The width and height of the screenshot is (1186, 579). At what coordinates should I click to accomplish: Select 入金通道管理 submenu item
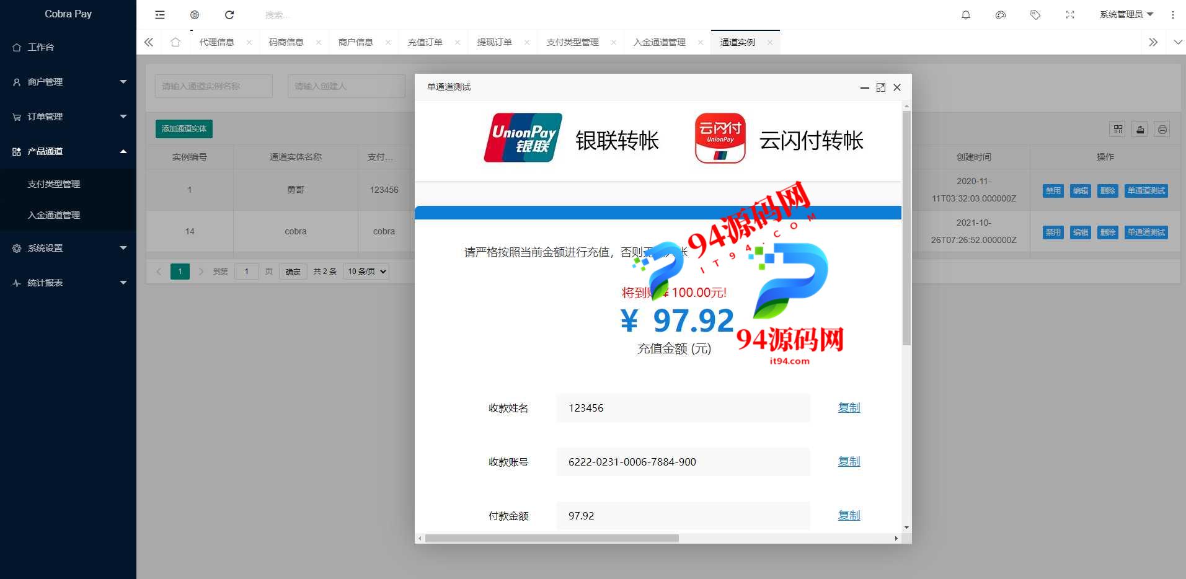pyautogui.click(x=68, y=215)
